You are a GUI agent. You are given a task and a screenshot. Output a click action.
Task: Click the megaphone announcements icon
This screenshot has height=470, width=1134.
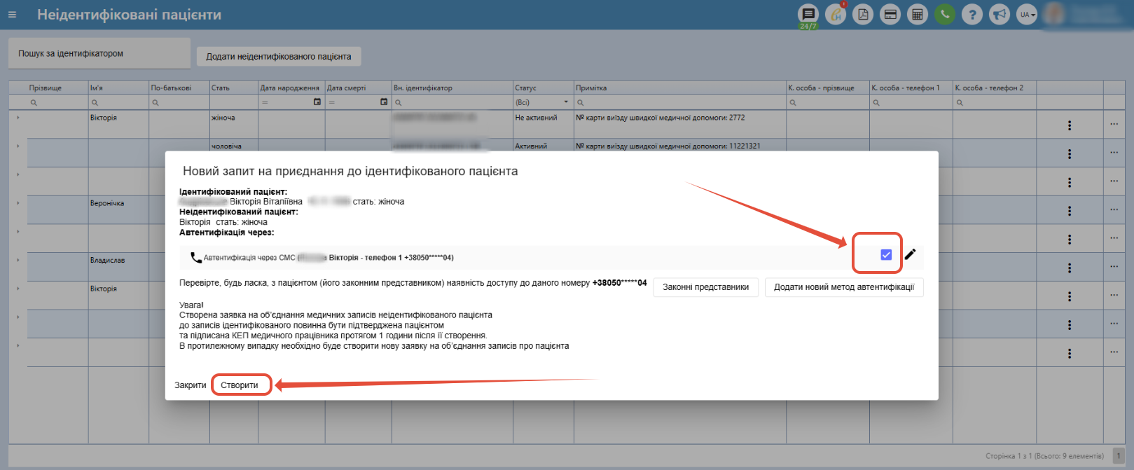tap(1000, 14)
